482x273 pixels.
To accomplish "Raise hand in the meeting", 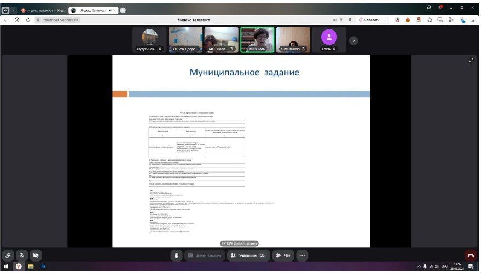I will [177, 255].
